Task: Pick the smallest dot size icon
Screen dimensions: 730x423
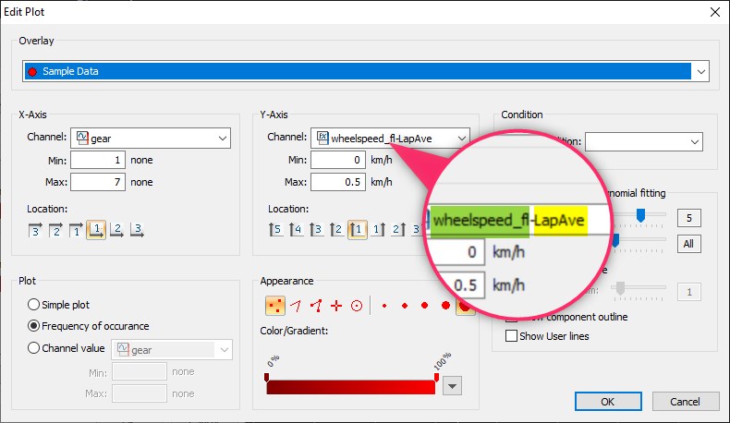Action: pos(383,304)
